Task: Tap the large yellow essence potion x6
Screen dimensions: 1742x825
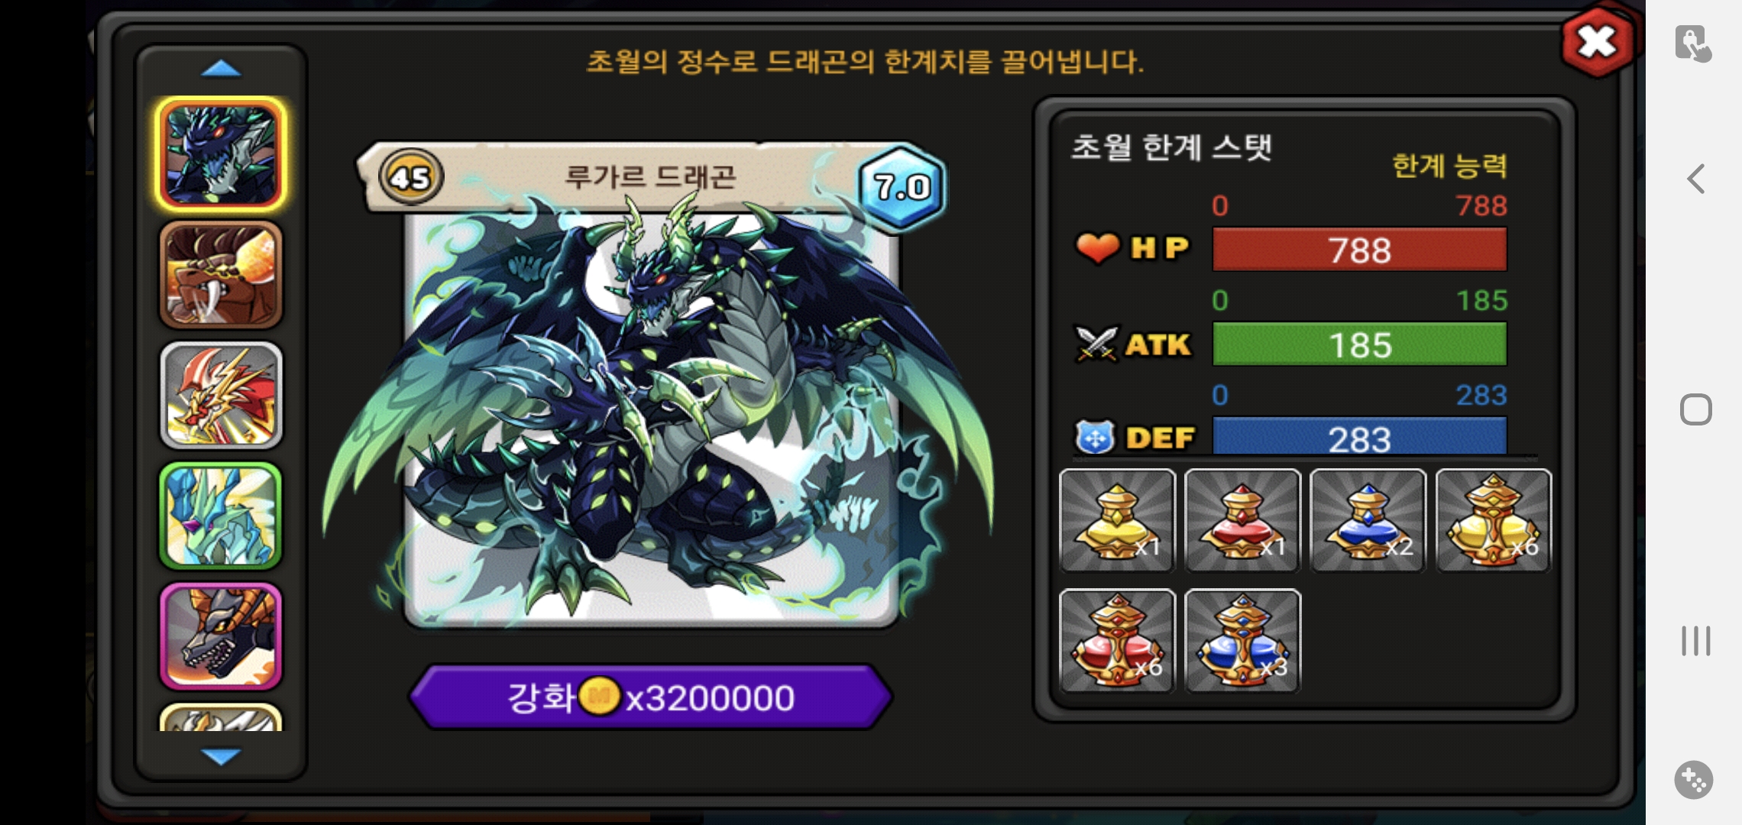Action: point(1494,520)
